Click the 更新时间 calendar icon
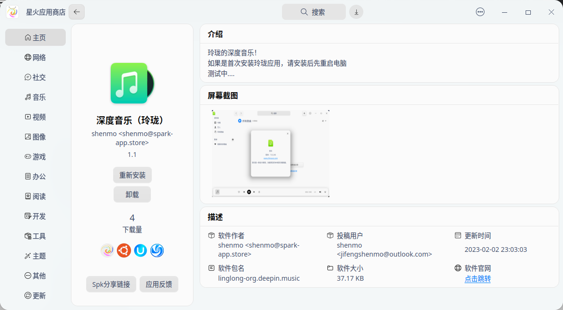563x310 pixels. [458, 235]
